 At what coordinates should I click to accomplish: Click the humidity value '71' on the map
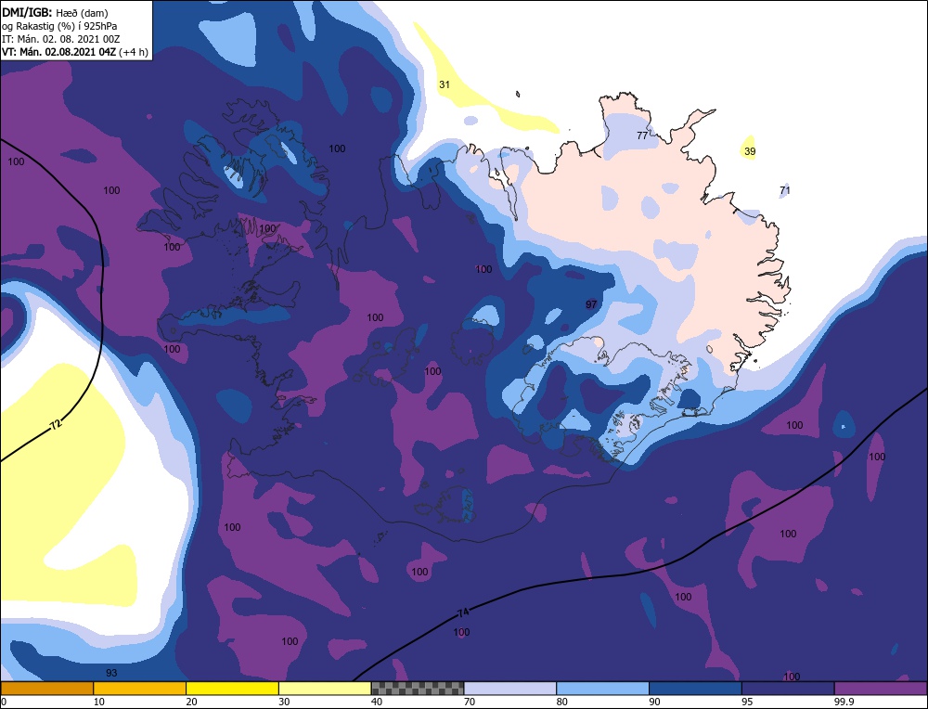785,190
